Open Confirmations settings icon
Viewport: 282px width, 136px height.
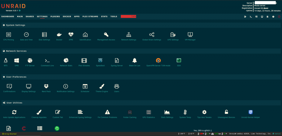point(9,86)
